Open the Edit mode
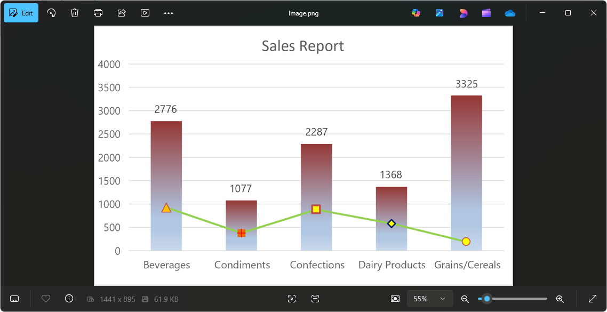The width and height of the screenshot is (607, 312). point(21,12)
